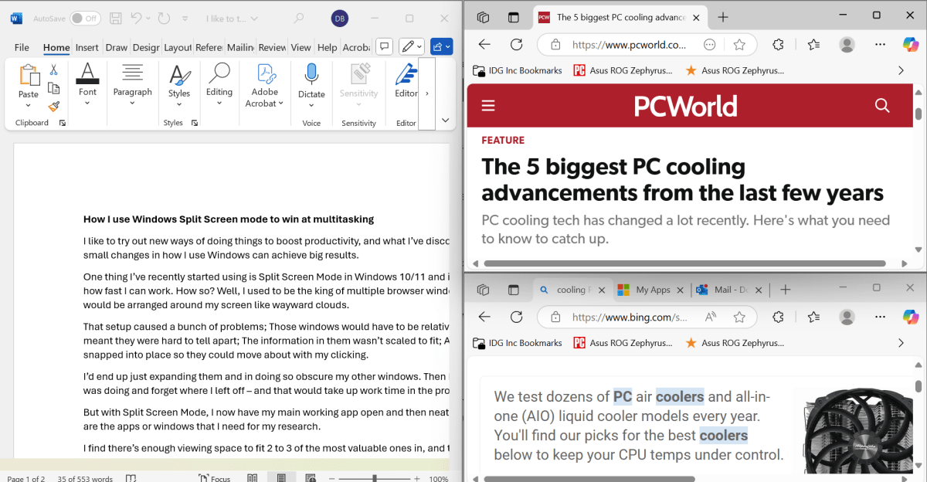Open the blue Share dropdown in Word
The height and width of the screenshot is (482, 927).
[442, 47]
